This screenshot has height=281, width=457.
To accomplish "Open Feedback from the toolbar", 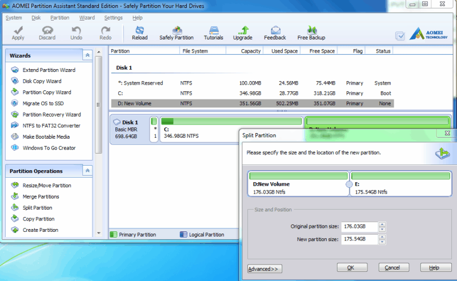I will coord(275,33).
